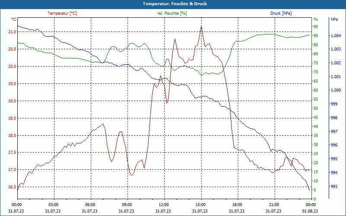Screen dimensions: 346x216
Task: Click the green humidity minimum at 15:00
Action: coord(201,75)
